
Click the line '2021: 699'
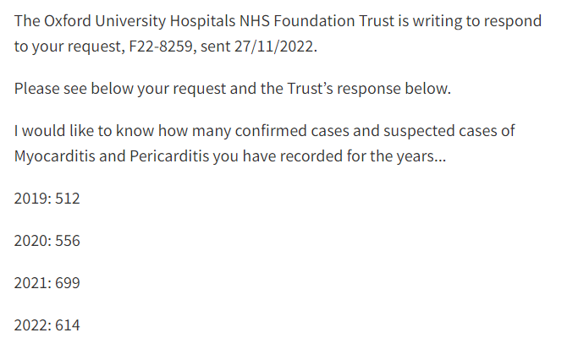[47, 283]
